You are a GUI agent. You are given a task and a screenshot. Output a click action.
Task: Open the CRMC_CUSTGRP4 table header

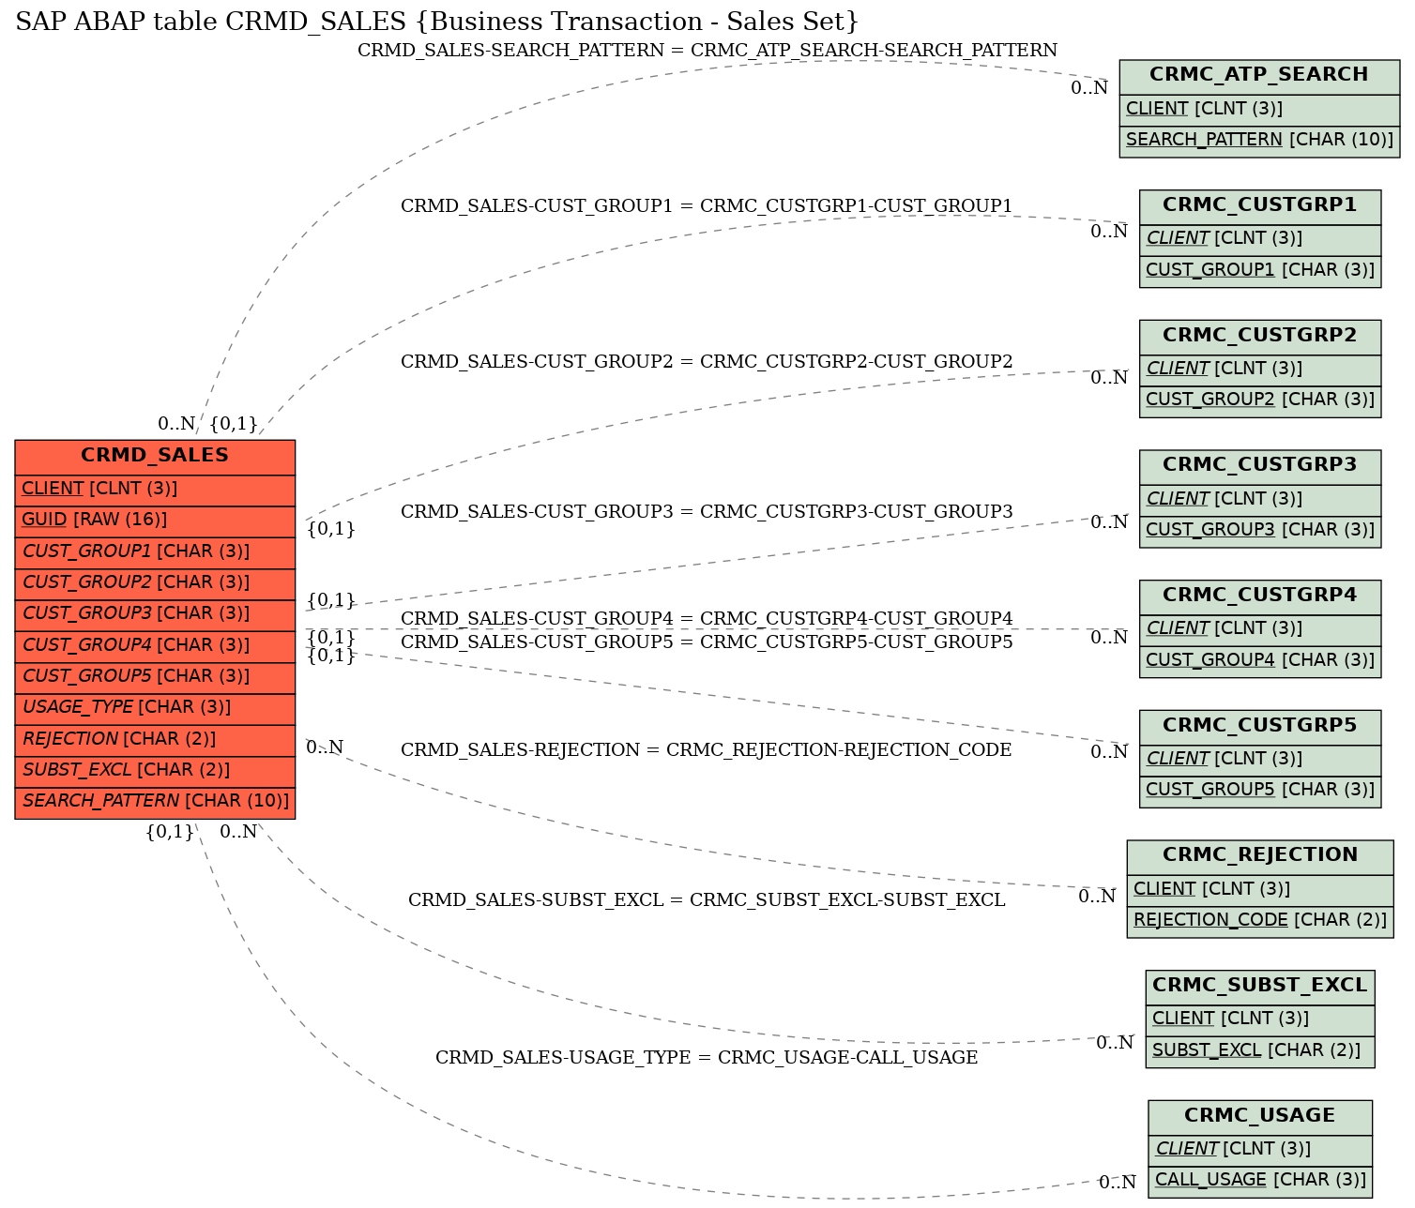pos(1260,596)
